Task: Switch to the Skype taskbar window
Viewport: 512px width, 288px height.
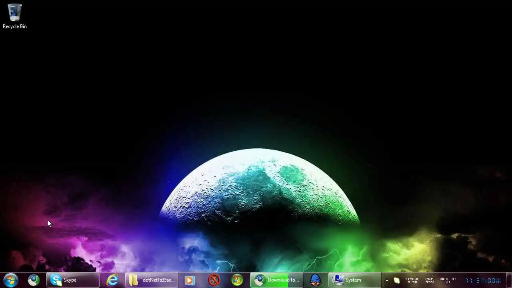Action: [x=73, y=280]
